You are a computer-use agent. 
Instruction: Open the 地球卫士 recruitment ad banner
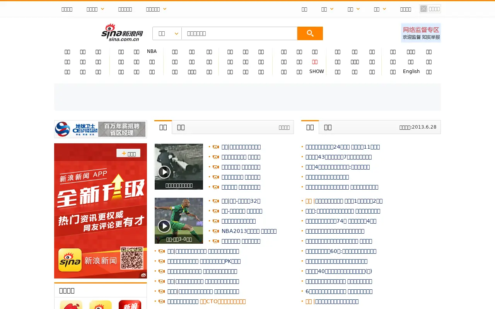coord(101,129)
